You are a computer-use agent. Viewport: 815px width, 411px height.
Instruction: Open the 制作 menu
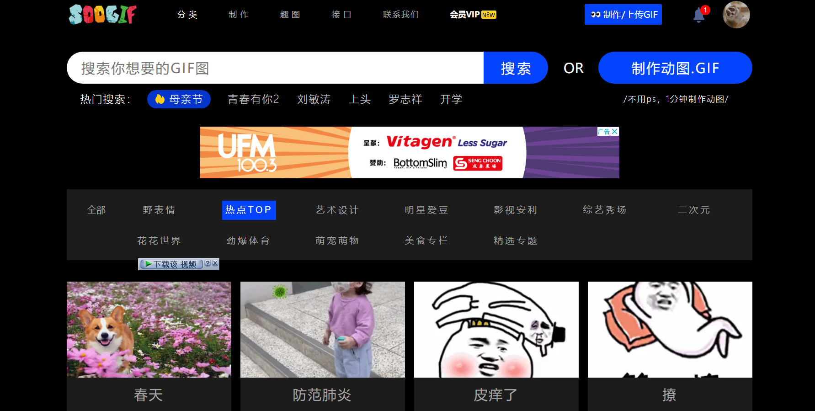click(239, 15)
